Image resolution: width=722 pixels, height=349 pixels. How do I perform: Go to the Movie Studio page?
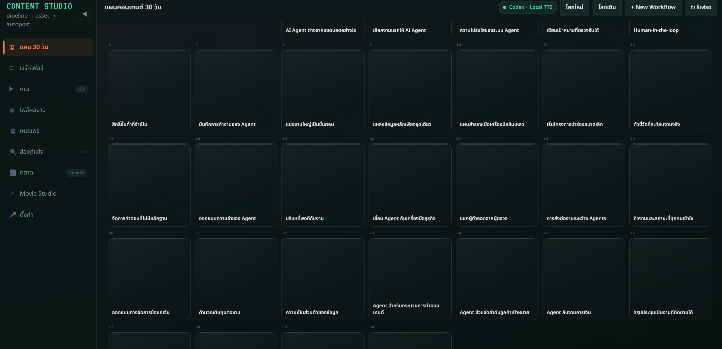point(48,194)
